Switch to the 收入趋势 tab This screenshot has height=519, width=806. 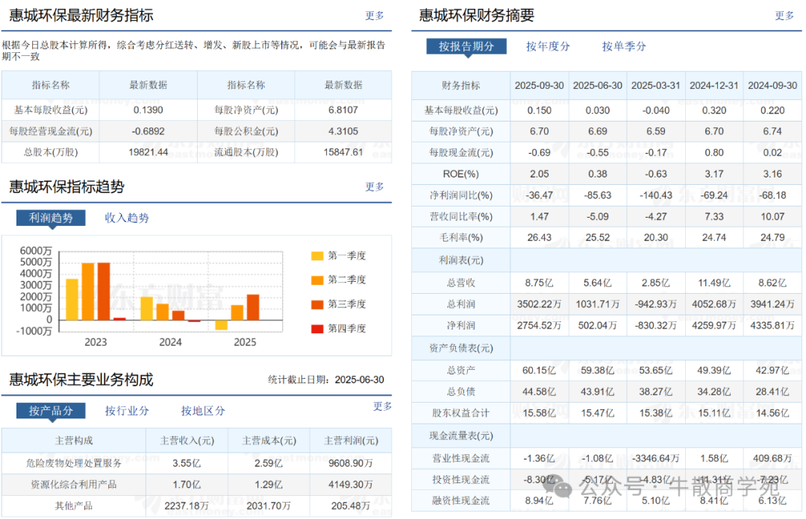point(126,218)
